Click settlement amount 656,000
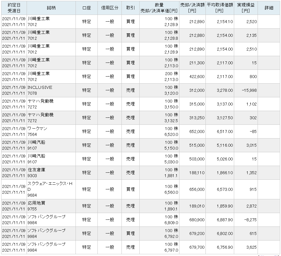This screenshot has height=256, width=281. click(x=197, y=189)
